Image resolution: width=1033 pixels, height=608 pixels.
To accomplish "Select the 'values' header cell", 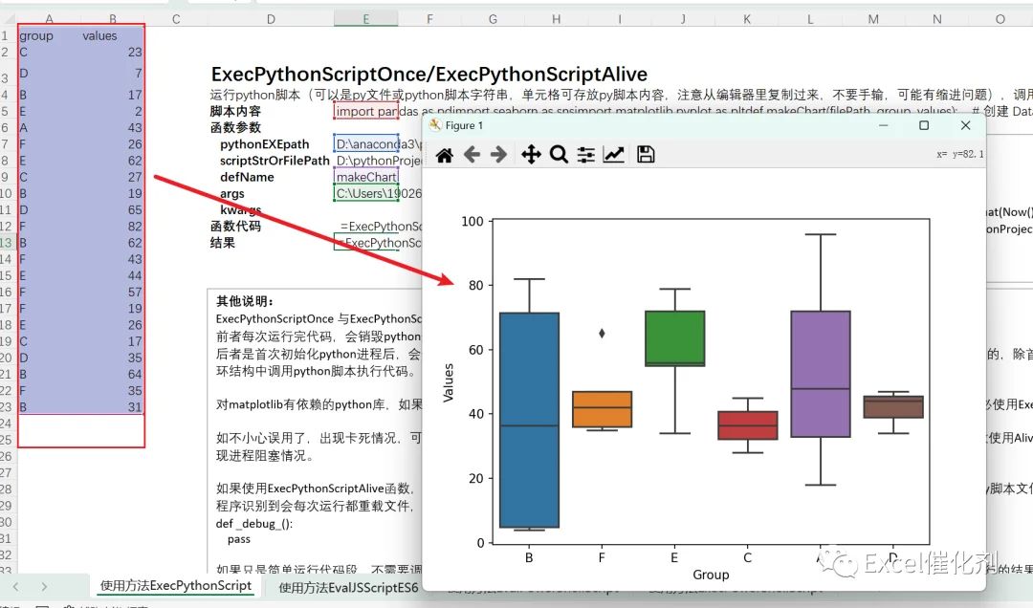I will pos(113,35).
